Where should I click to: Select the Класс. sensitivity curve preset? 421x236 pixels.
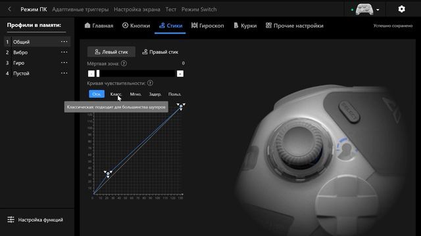pos(116,94)
